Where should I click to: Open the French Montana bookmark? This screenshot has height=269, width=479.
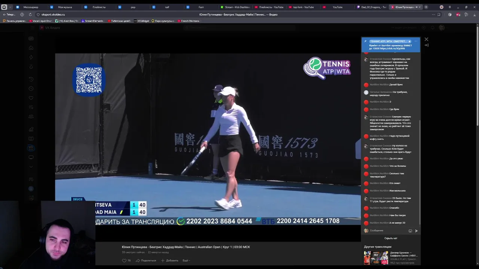189,21
